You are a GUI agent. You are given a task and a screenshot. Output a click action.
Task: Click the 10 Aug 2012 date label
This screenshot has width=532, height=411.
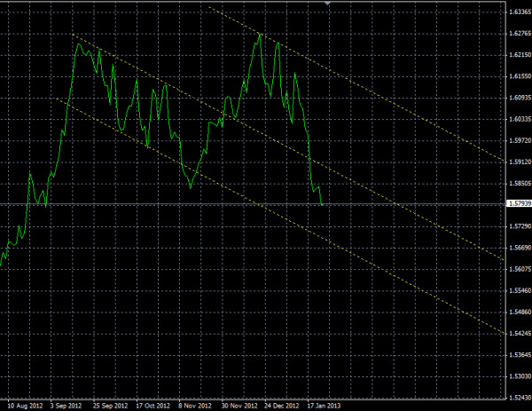click(25, 406)
